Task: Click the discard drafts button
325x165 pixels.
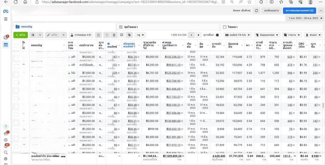Action: click(x=271, y=11)
